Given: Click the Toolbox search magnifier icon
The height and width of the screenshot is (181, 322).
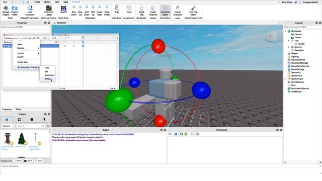Looking at the screenshot, I should pos(43,126).
